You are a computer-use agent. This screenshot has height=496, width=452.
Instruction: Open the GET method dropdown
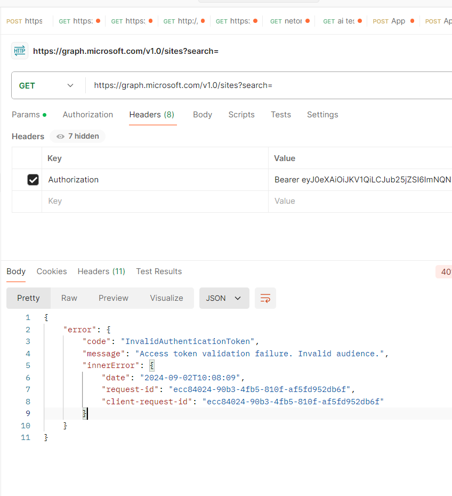point(46,85)
